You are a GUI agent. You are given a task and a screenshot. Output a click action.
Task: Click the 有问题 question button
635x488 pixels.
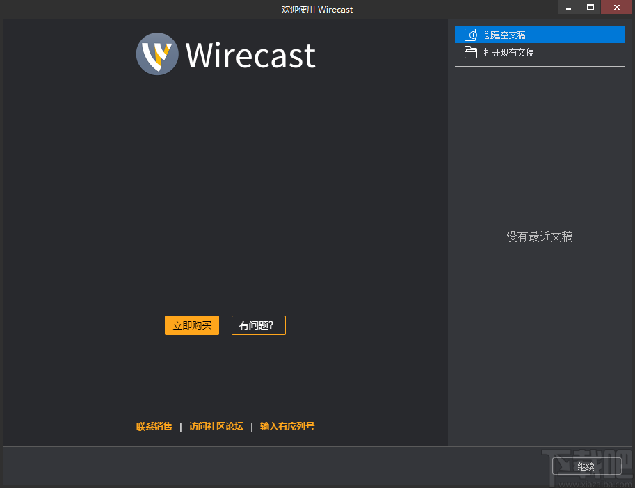258,325
